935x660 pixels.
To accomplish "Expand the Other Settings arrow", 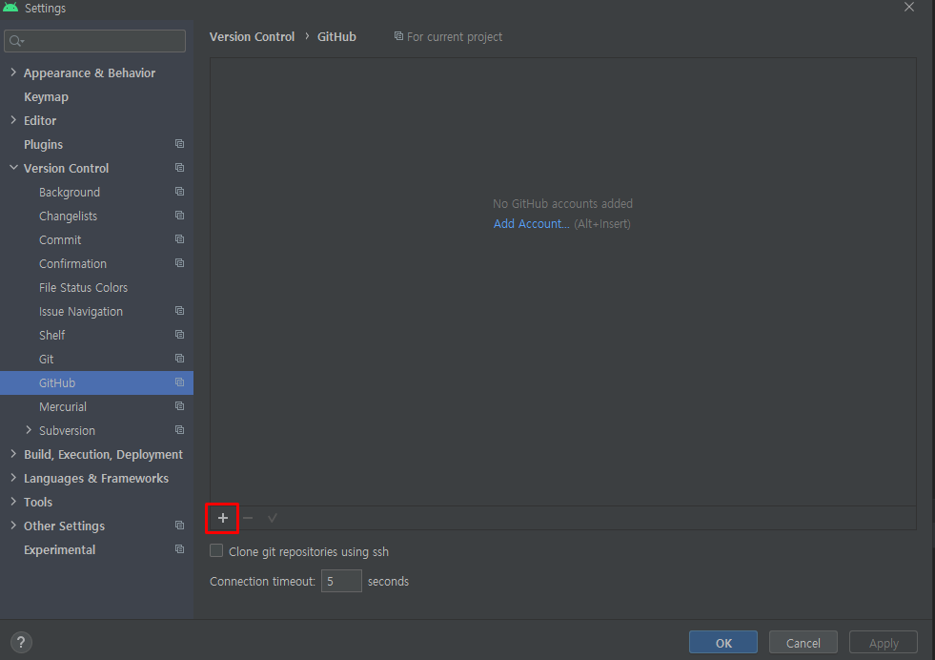I will (13, 526).
